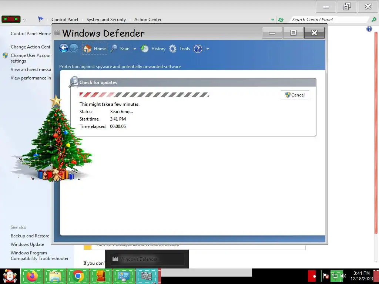
Task: Select Action Center breadcrumb
Action: click(148, 20)
